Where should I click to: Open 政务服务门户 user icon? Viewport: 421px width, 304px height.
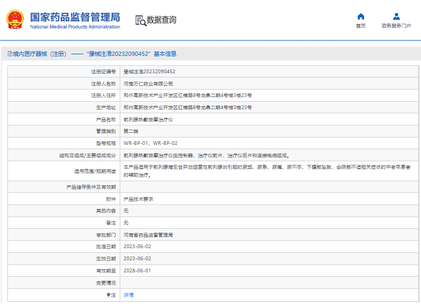click(x=396, y=17)
